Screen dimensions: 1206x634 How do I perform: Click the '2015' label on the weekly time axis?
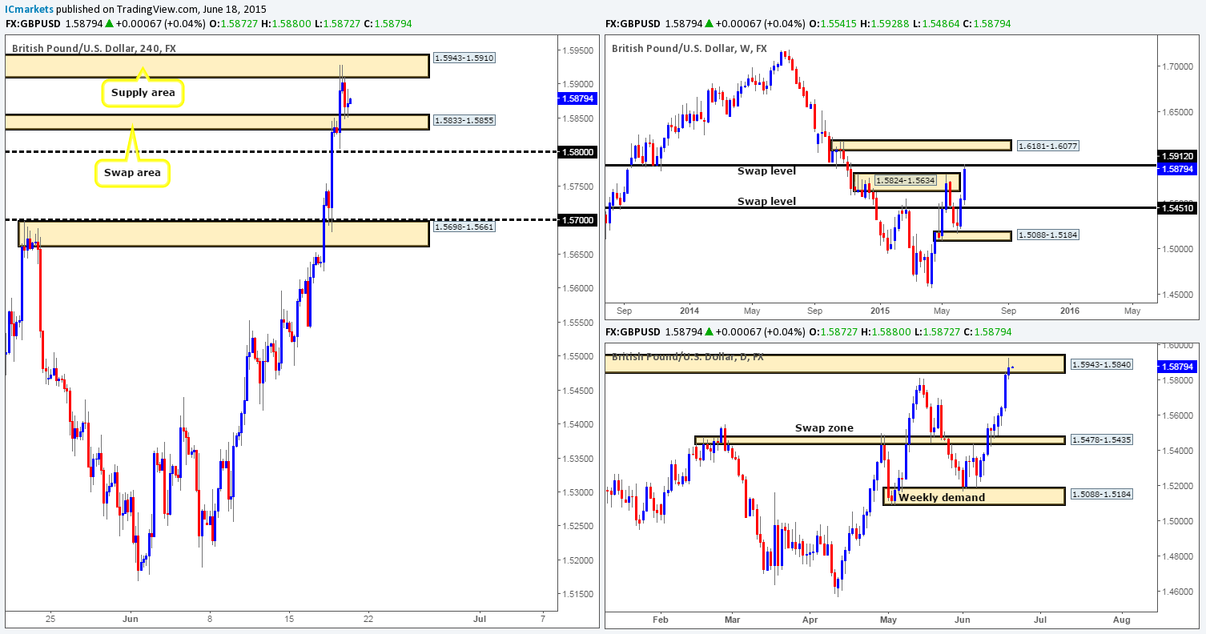point(880,309)
